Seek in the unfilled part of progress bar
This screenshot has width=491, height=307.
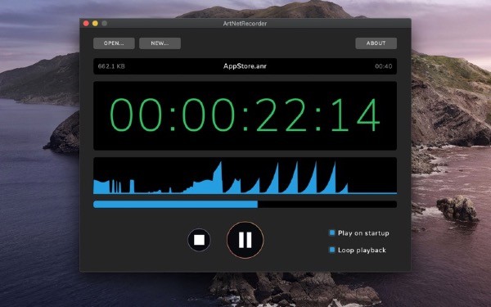(327, 204)
